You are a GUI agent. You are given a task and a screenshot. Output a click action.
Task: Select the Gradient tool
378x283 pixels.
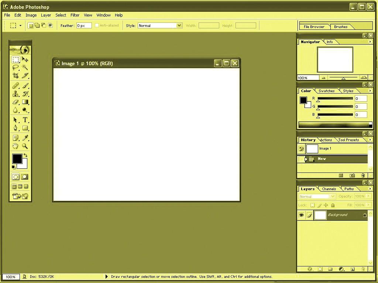(25, 102)
